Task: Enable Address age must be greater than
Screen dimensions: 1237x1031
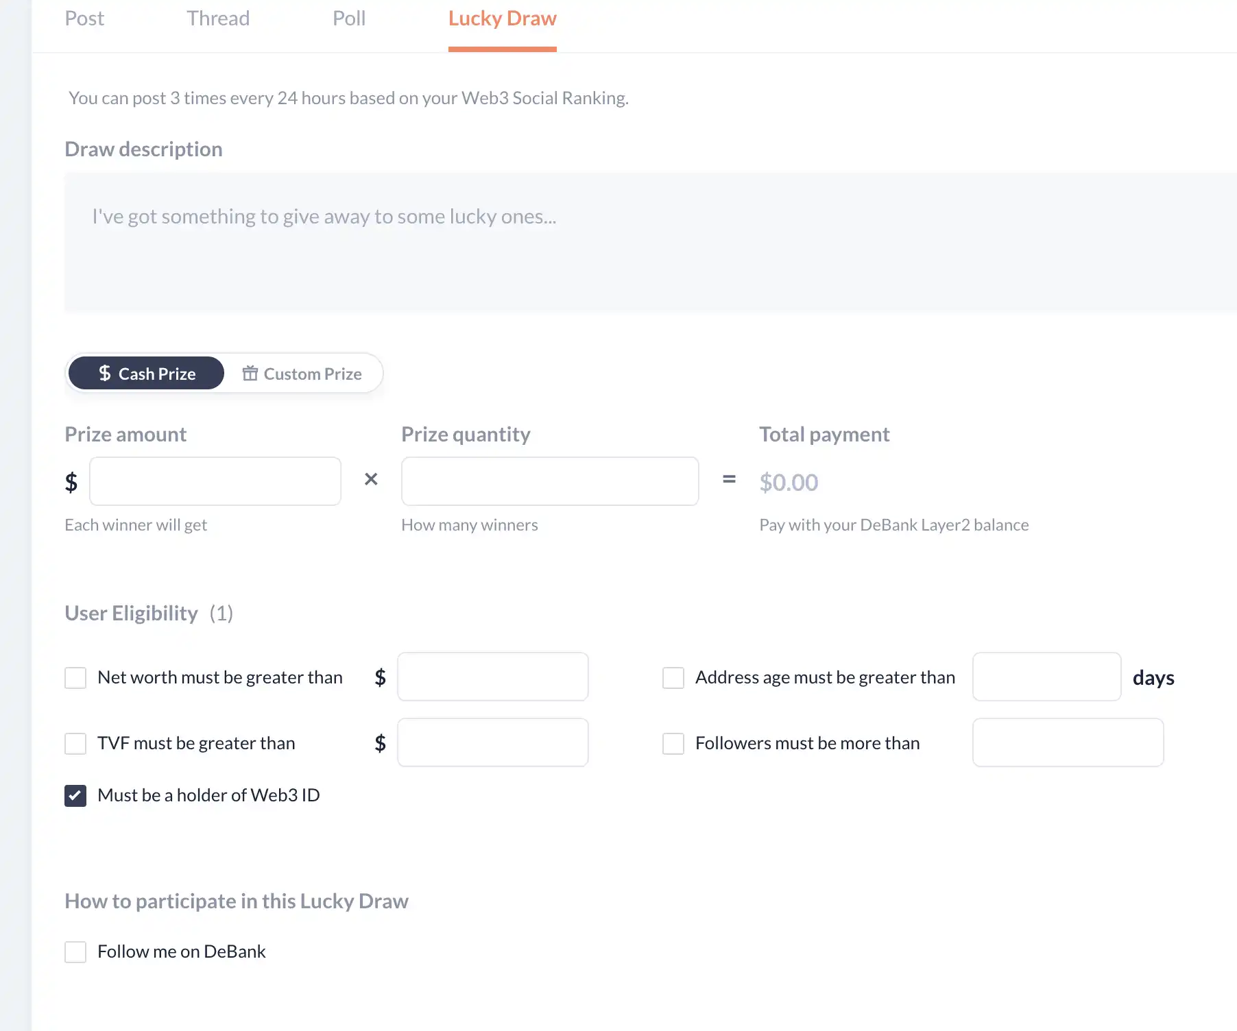Action: click(x=673, y=678)
